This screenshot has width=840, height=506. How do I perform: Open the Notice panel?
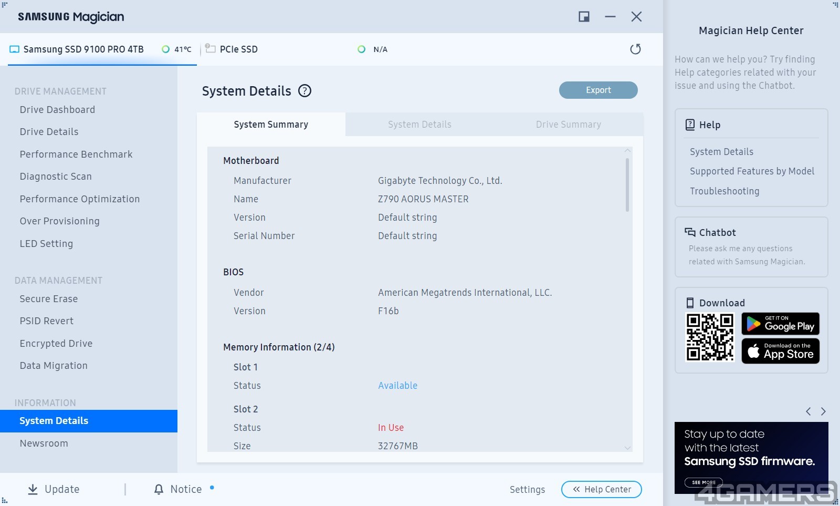[178, 489]
